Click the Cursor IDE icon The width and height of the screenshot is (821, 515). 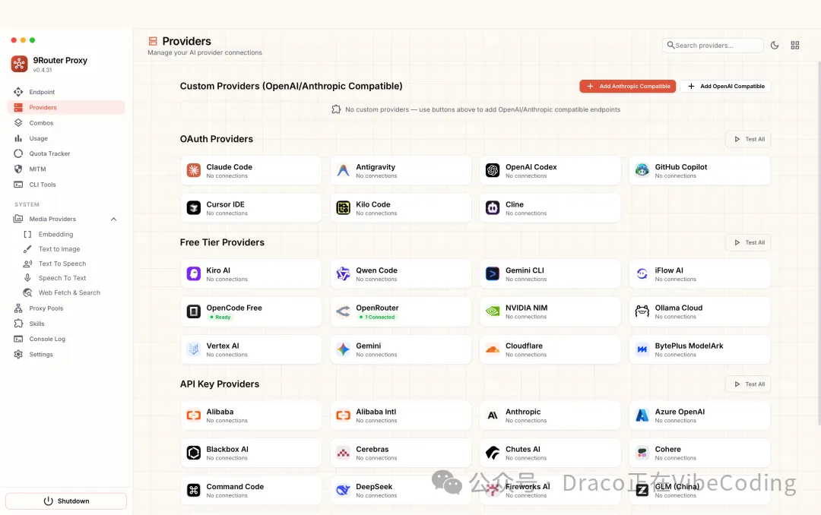(x=194, y=208)
